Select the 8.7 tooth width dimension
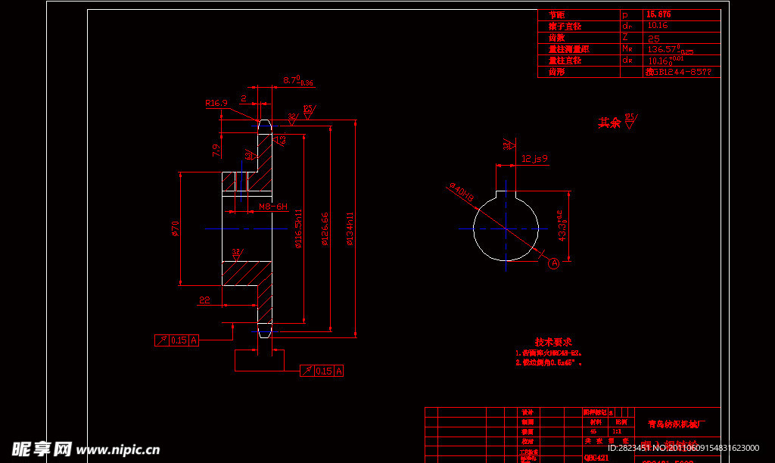 tap(298, 80)
